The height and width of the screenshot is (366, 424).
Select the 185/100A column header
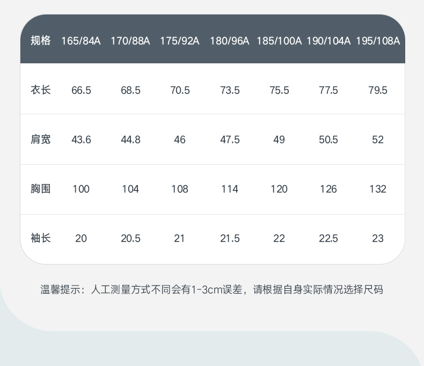click(279, 41)
